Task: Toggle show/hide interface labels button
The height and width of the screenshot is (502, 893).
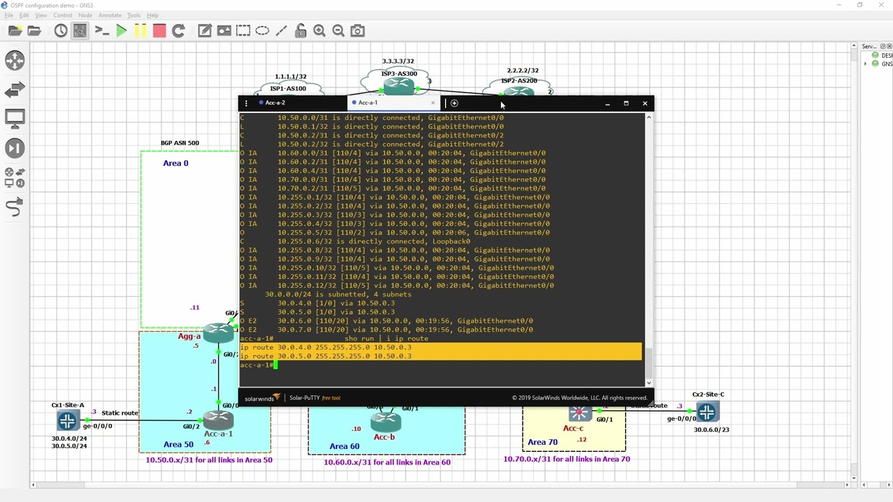Action: tap(80, 31)
